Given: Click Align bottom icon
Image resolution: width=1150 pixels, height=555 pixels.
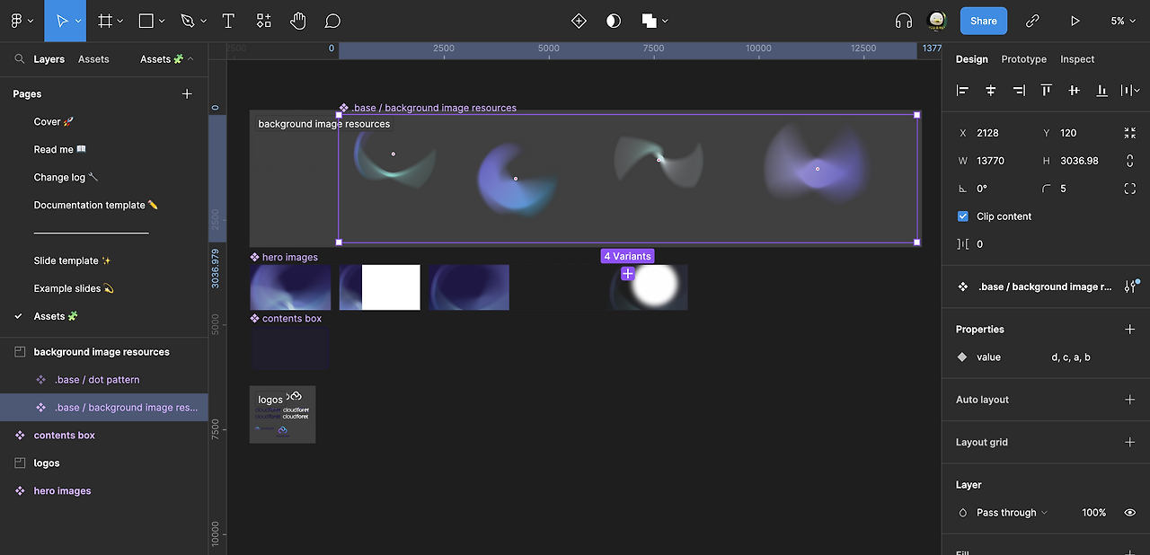Looking at the screenshot, I should 1101,91.
